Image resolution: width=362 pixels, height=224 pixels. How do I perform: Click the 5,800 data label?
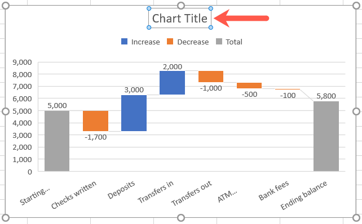point(326,96)
